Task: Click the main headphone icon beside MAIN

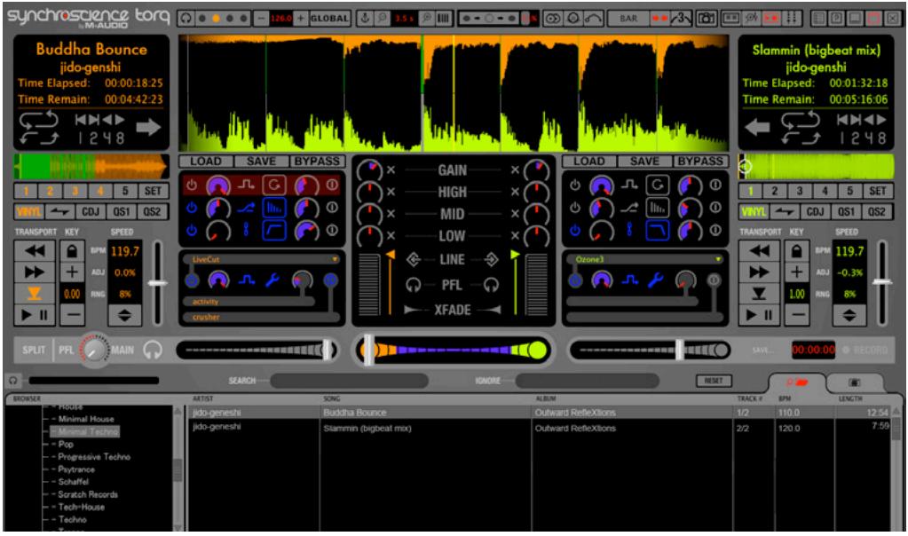Action: pos(153,351)
